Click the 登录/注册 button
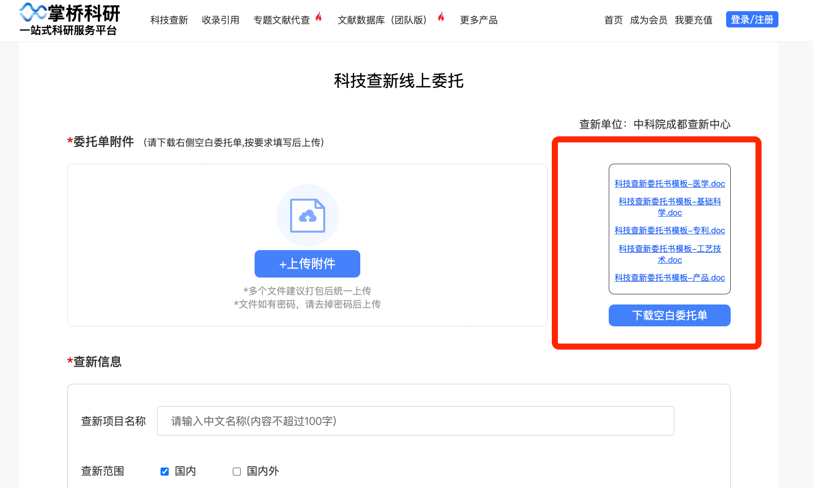This screenshot has height=488, width=813. click(752, 19)
